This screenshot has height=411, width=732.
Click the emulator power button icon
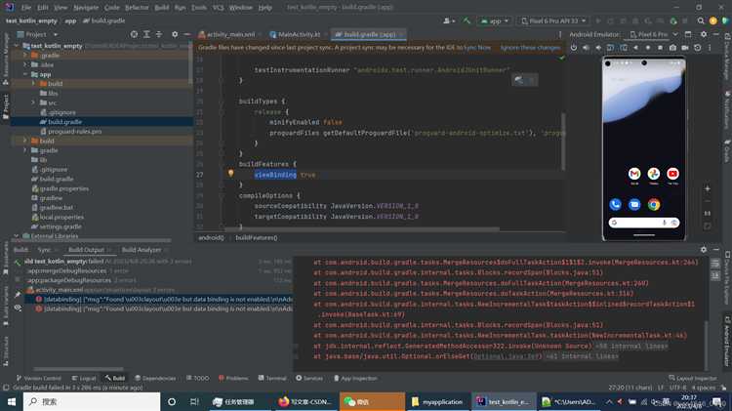coord(574,48)
